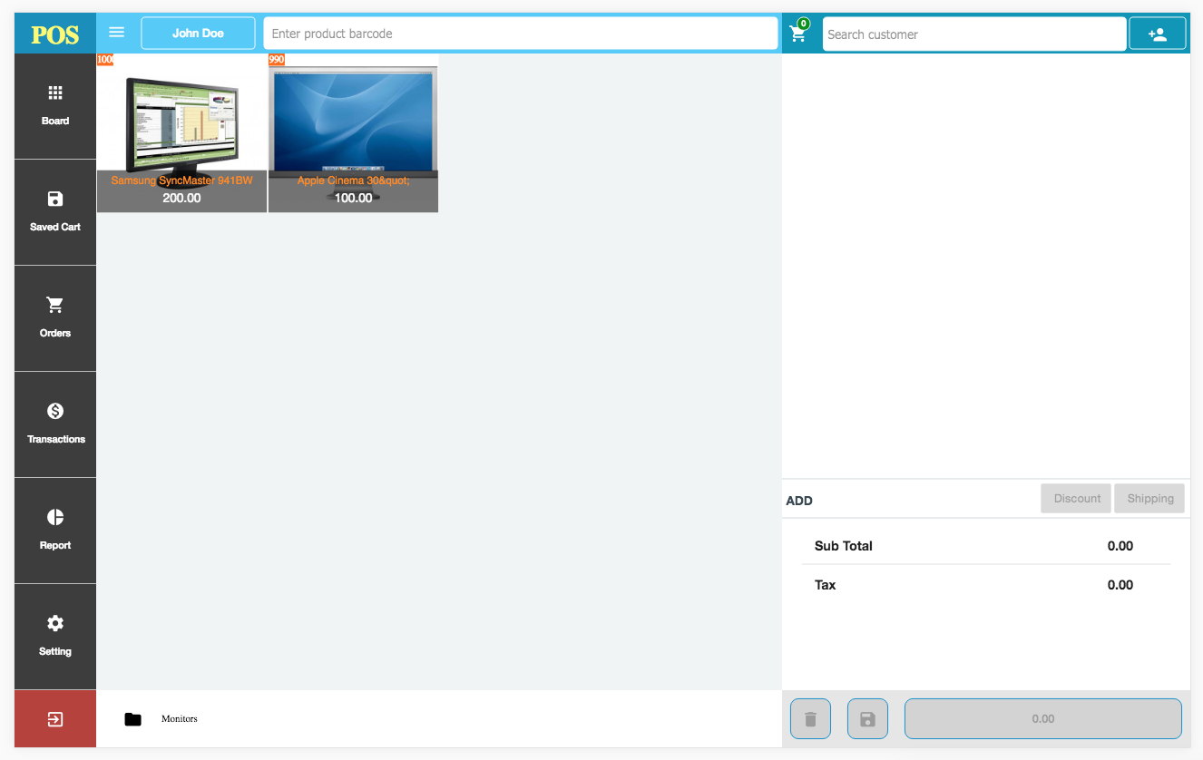Click the Shipping button

click(x=1149, y=499)
